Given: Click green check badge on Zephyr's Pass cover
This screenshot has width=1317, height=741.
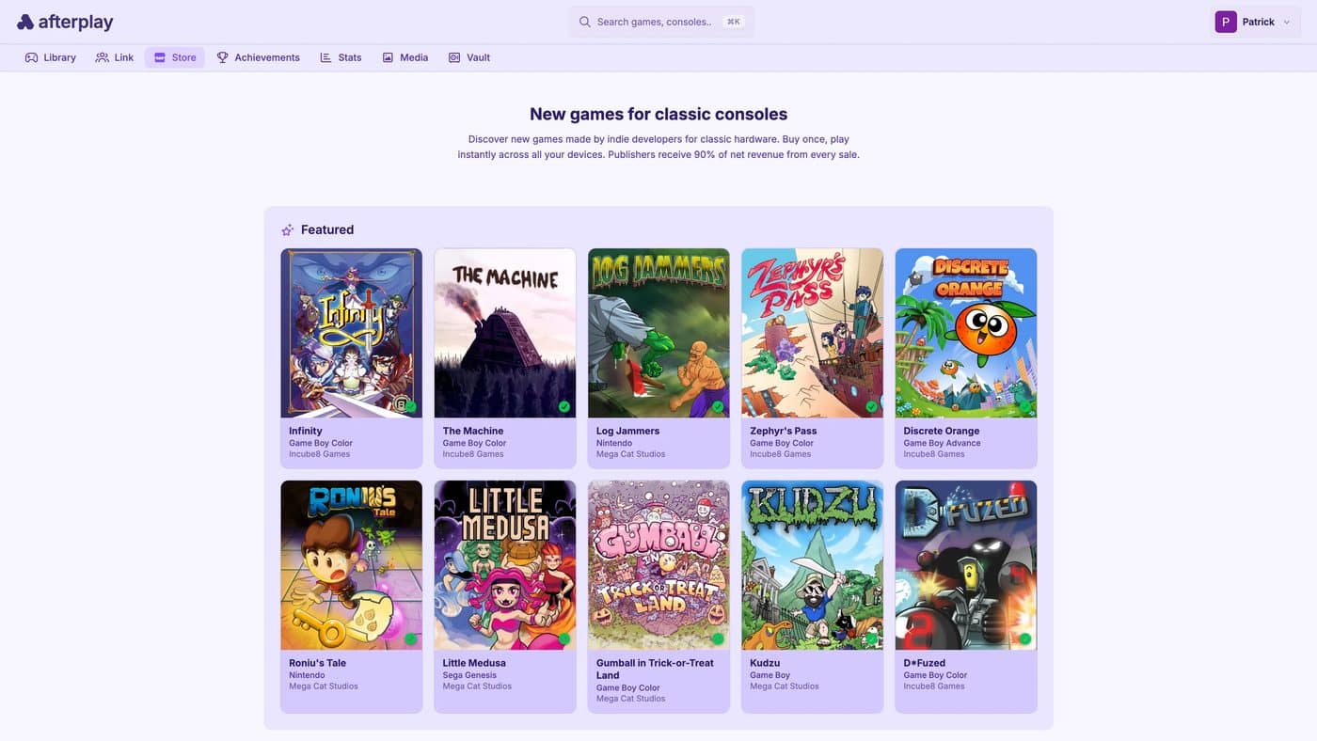Looking at the screenshot, I should 871,406.
